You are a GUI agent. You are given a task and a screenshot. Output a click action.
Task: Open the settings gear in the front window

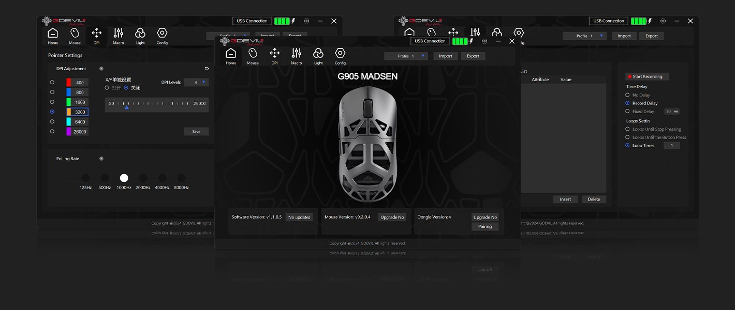tap(484, 41)
